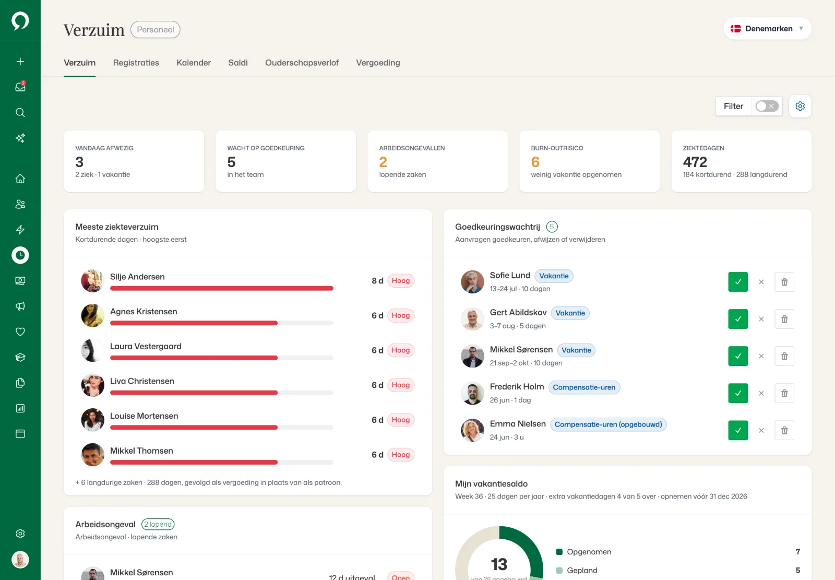
Task: Open the people icon in the sidebar
Action: 20,204
